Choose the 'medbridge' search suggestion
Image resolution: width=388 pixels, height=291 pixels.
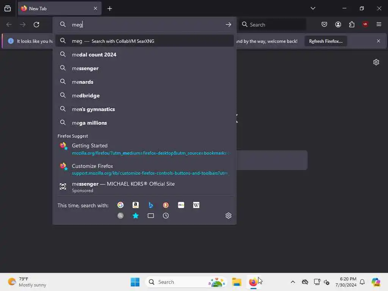[x=144, y=95]
